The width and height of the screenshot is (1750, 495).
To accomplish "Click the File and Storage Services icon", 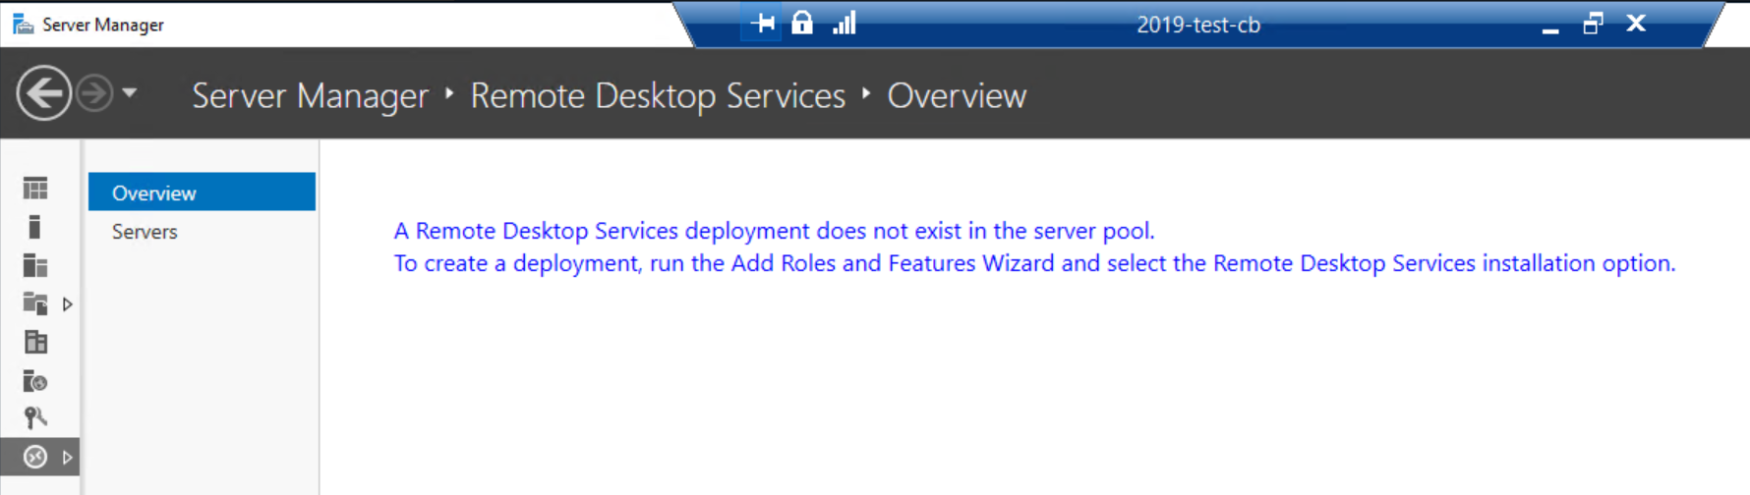I will point(35,303).
